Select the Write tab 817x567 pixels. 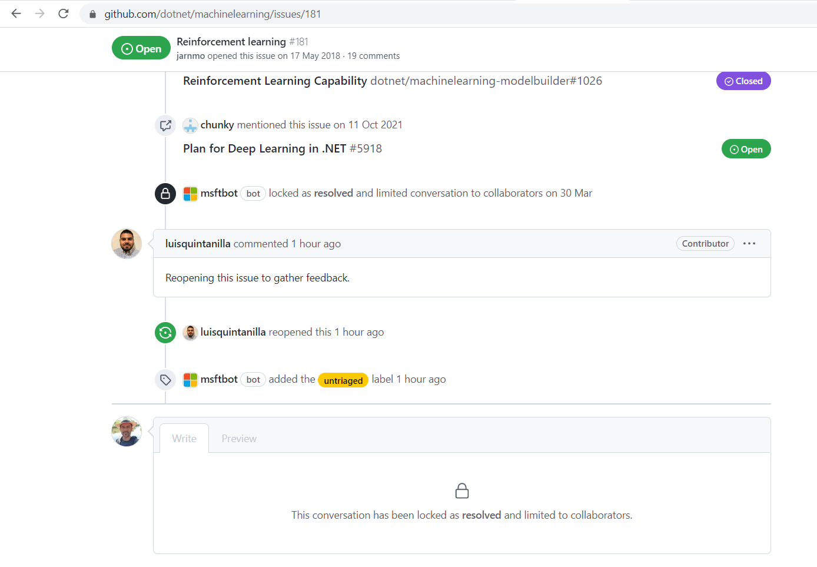184,438
